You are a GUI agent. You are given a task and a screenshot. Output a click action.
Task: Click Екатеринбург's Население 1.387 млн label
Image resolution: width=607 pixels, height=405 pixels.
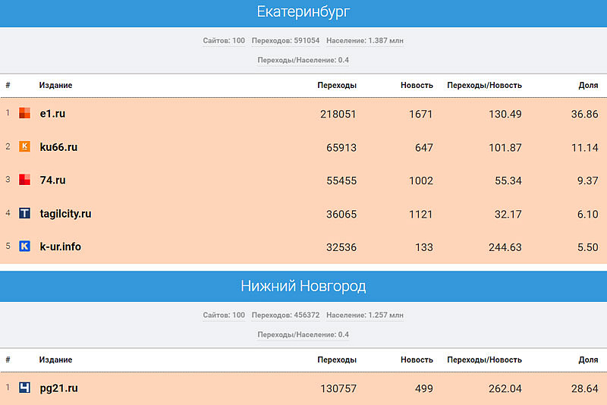[365, 40]
